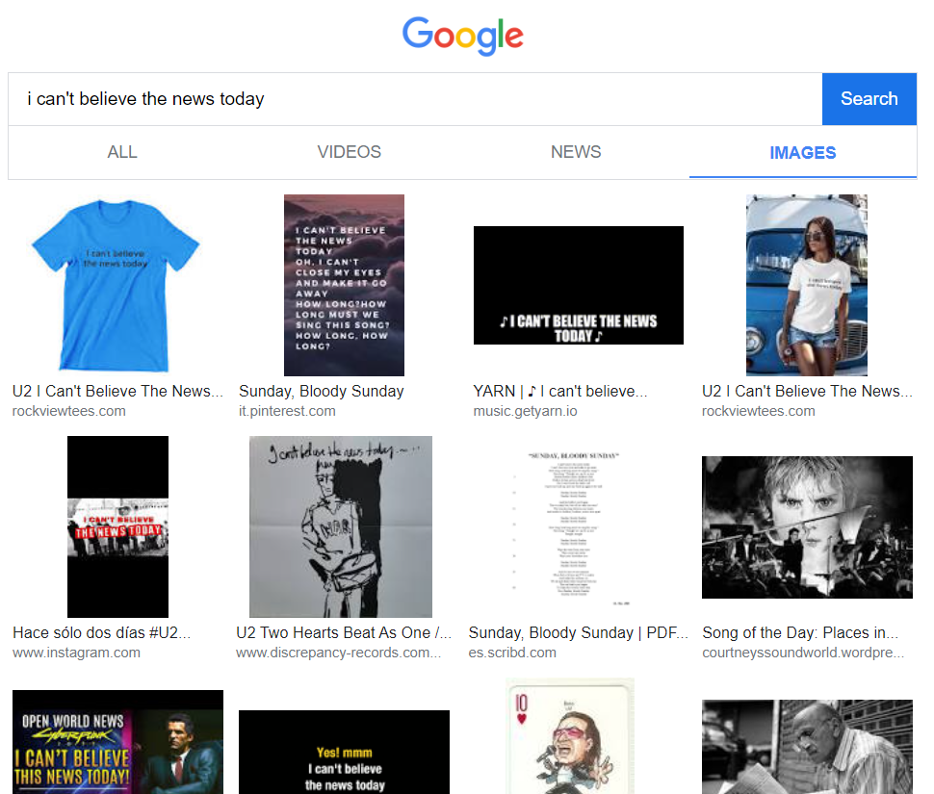This screenshot has height=794, width=934.
Task: Open image of woman by blue van
Action: [806, 285]
